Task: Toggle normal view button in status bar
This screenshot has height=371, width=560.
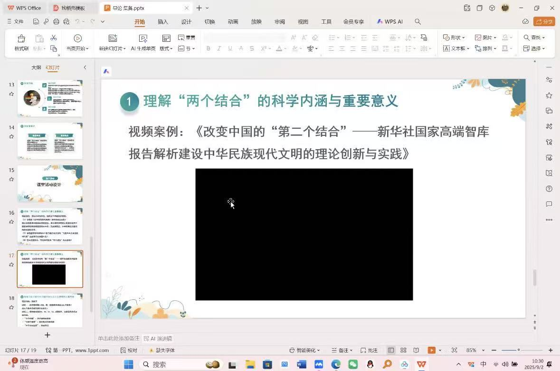Action: pos(390,350)
